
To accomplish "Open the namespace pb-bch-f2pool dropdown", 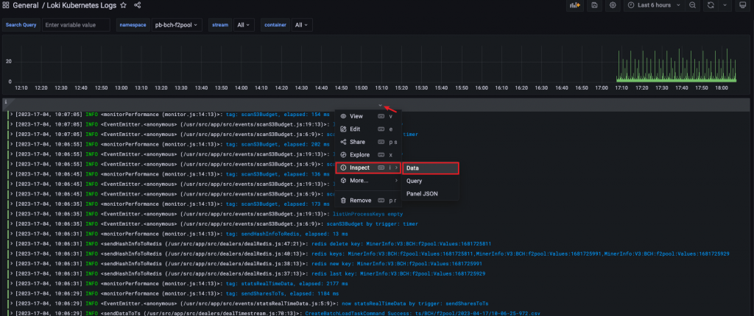I will (177, 25).
